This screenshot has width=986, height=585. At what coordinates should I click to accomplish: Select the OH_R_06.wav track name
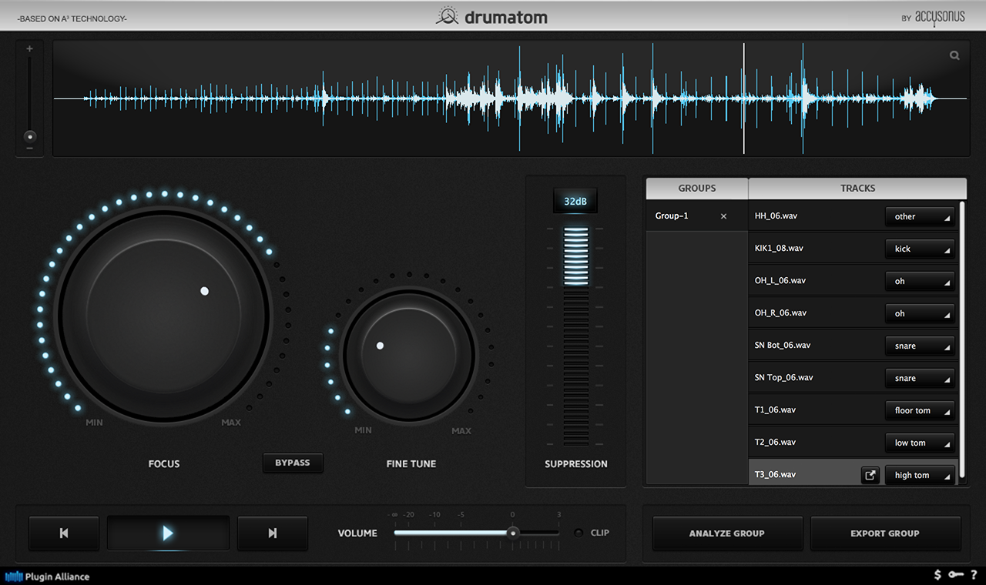pyautogui.click(x=780, y=313)
